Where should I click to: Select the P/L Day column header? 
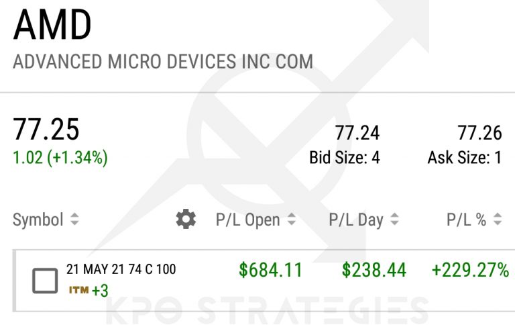point(355,220)
